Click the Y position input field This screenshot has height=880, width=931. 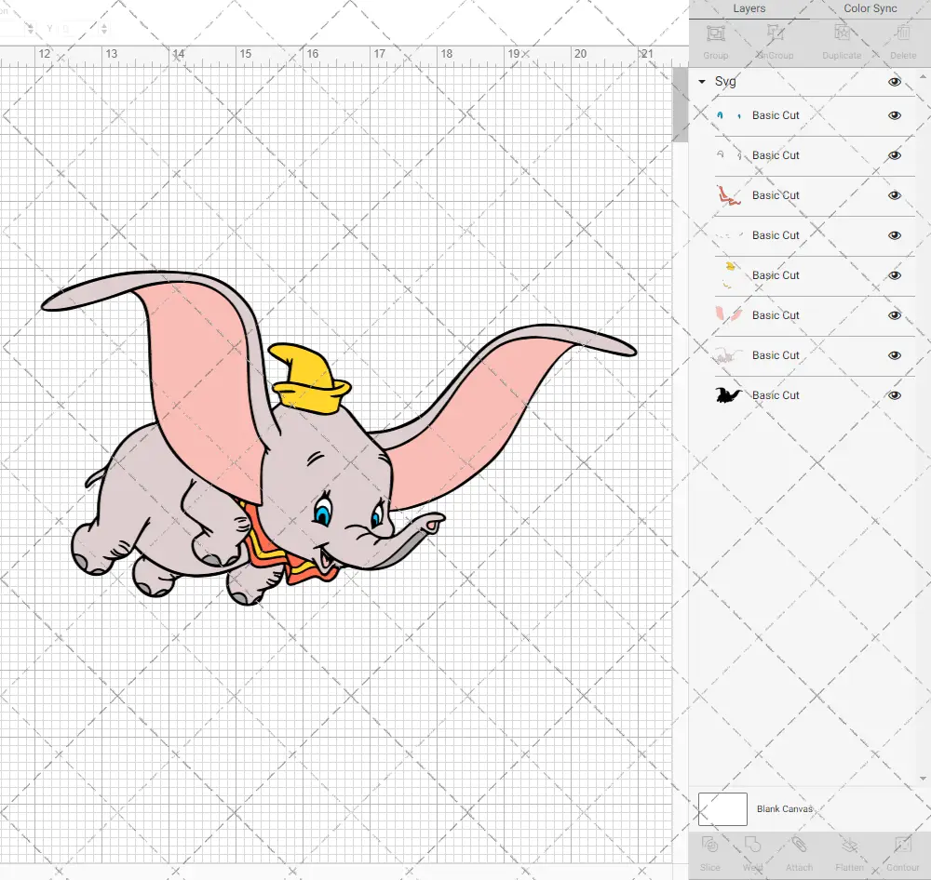(x=79, y=28)
